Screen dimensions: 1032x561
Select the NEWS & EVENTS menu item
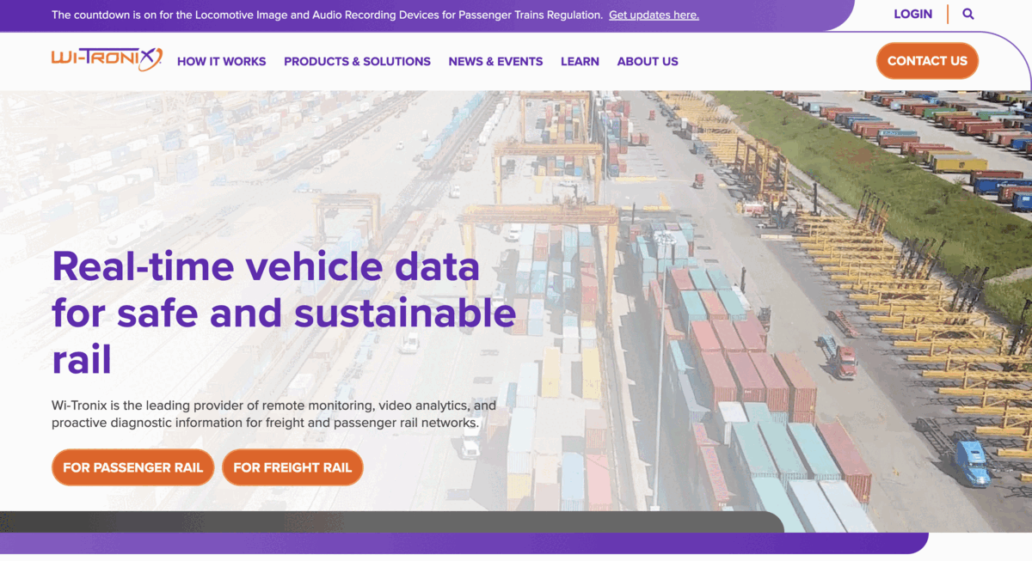tap(495, 61)
